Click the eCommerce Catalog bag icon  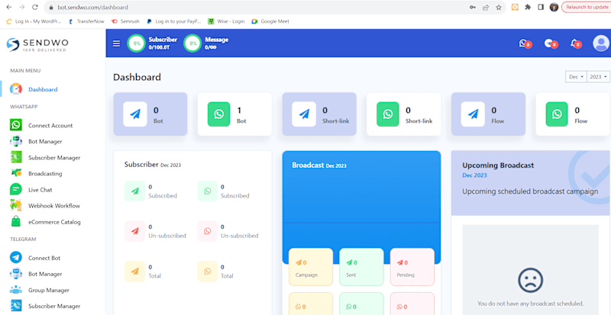tap(16, 222)
